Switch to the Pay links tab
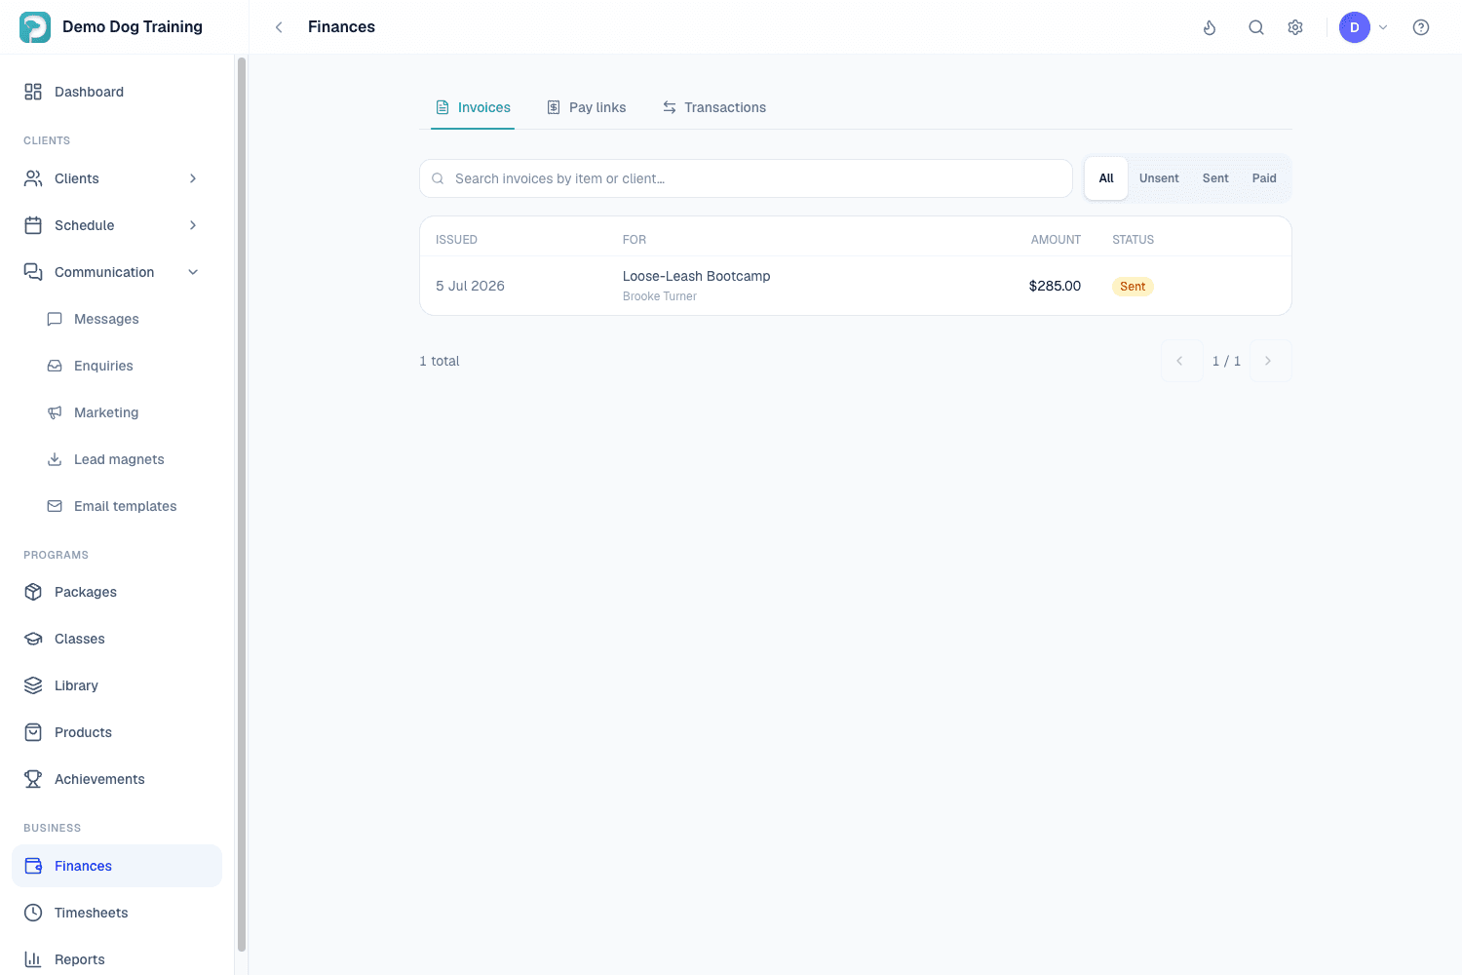The image size is (1462, 975). [x=587, y=107]
